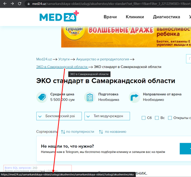
Task: Click the sort arrows icon beside по названию
Action: [x=101, y=132]
